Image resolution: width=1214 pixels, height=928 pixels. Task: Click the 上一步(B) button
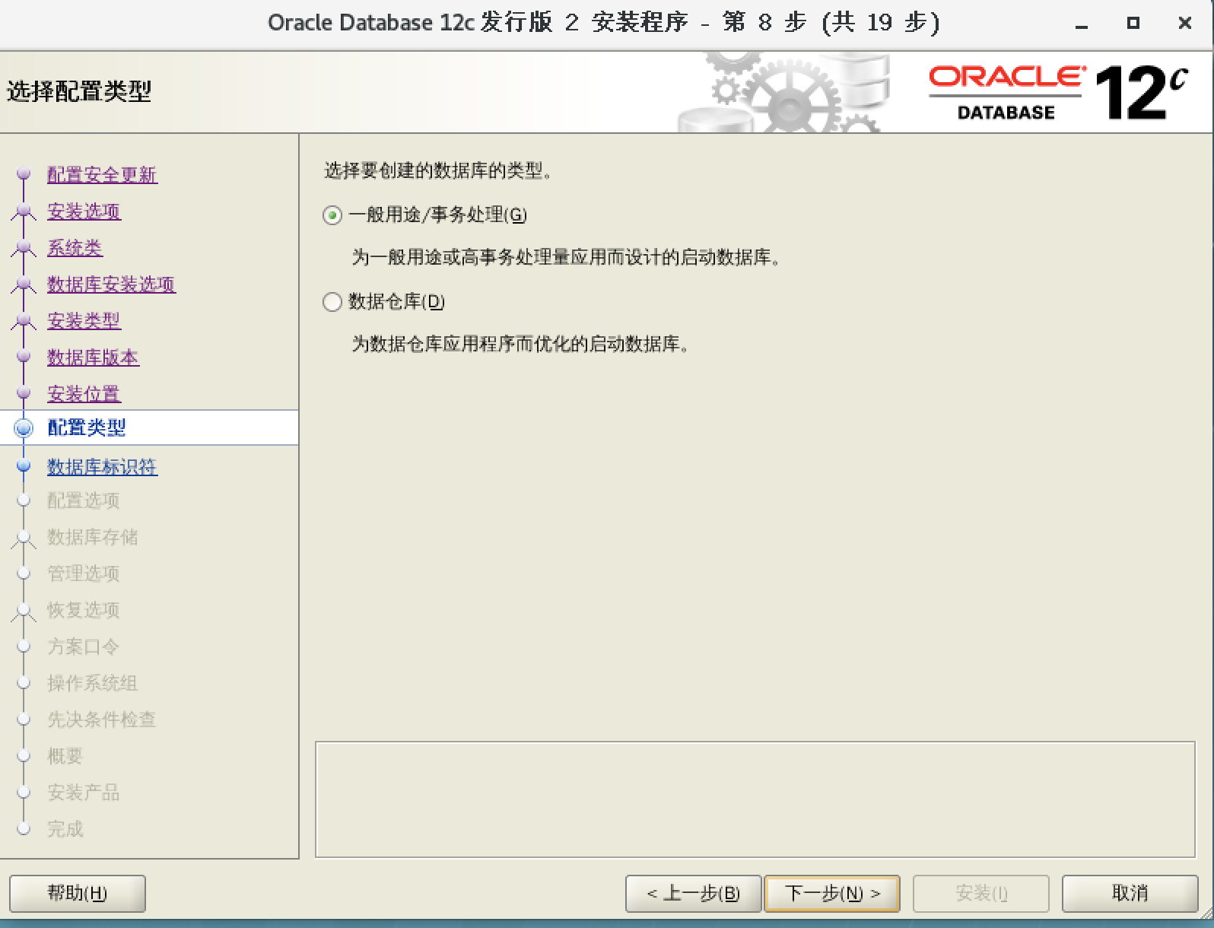tap(693, 893)
